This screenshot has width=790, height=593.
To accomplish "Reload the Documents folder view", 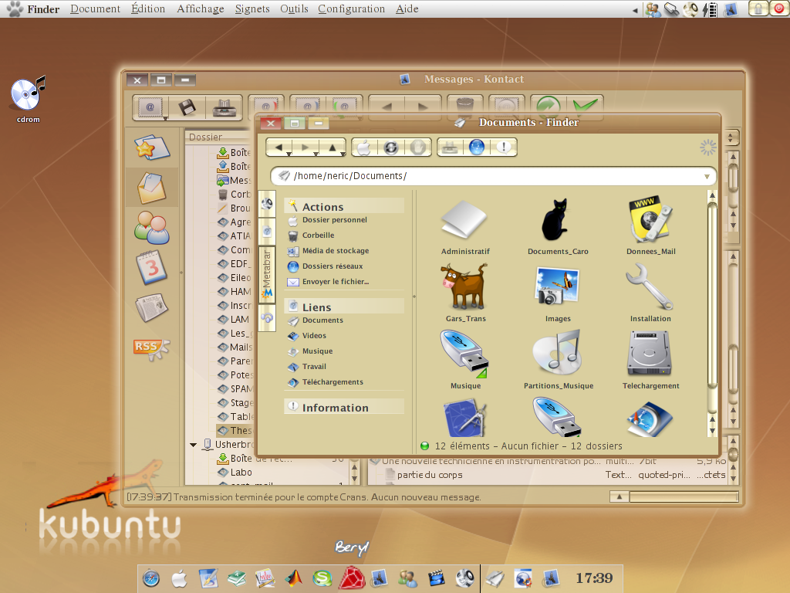I will (x=391, y=147).
